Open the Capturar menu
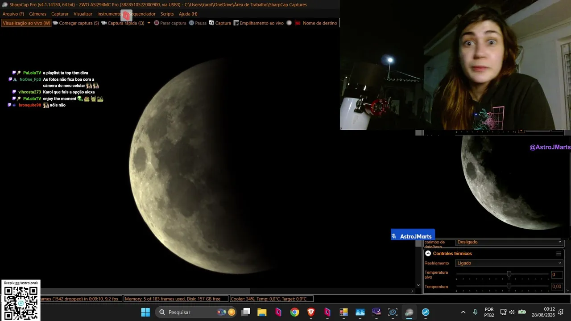 [x=60, y=14]
